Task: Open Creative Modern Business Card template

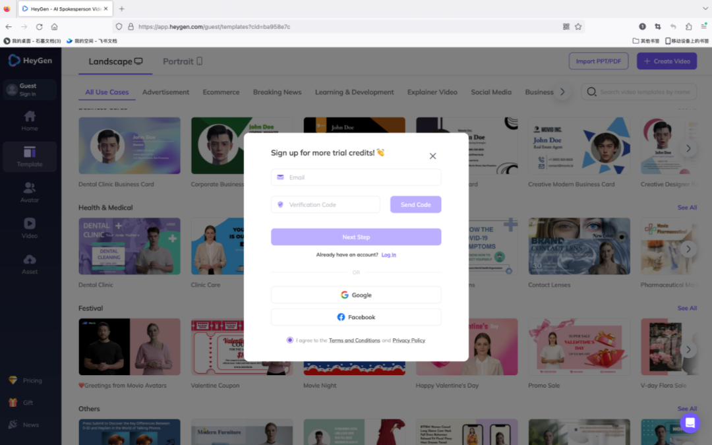Action: coord(579,146)
